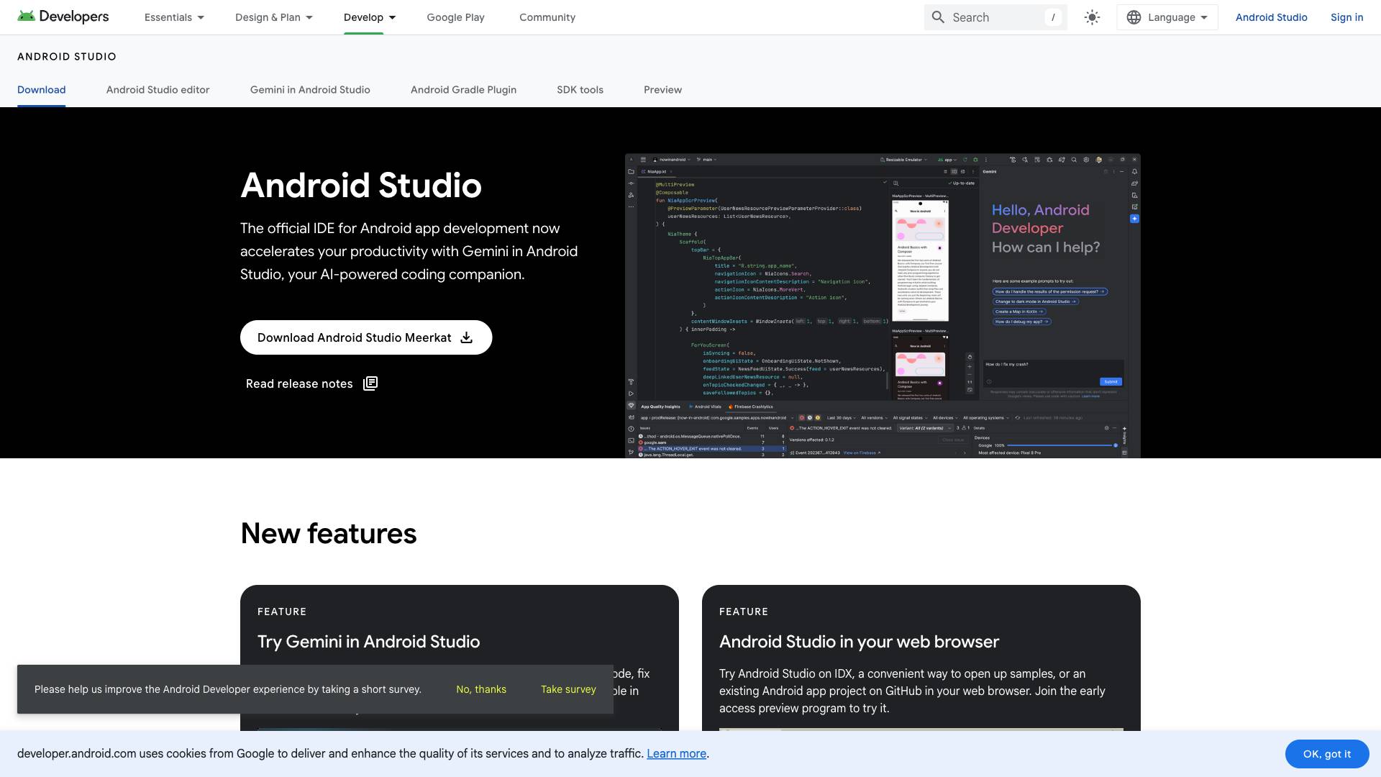Click the globe icon in Language selector

click(1134, 17)
